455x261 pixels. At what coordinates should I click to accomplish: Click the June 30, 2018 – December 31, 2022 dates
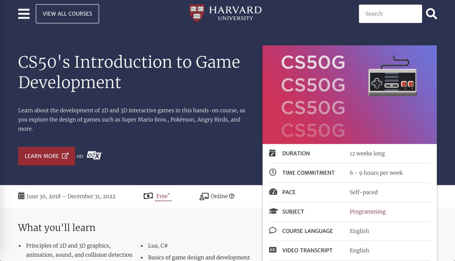pos(71,196)
